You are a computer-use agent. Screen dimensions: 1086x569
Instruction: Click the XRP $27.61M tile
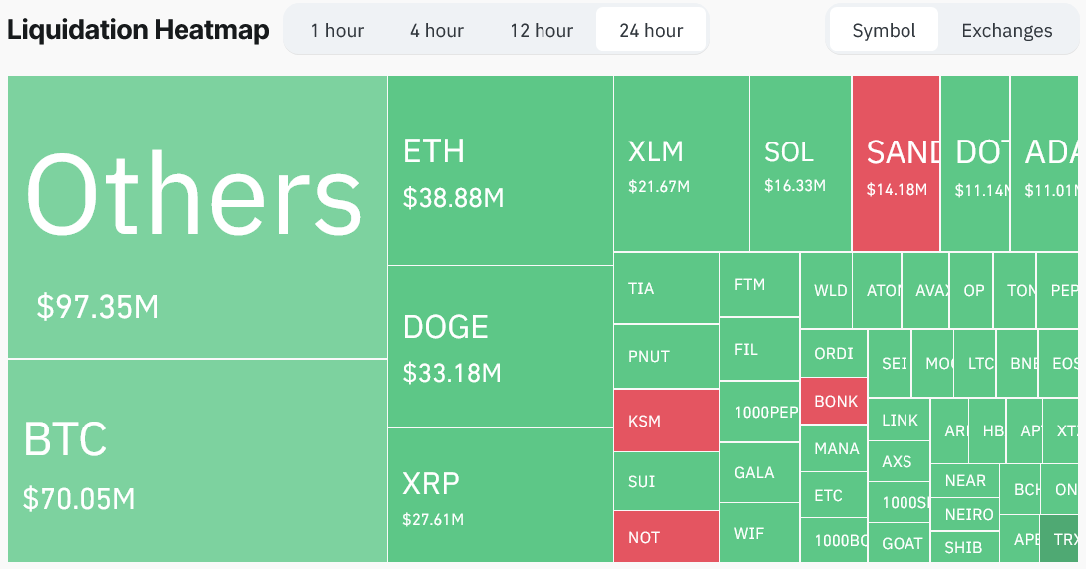(500, 495)
